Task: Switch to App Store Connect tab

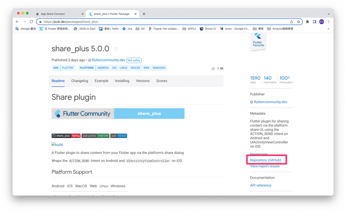Action: 59,14
